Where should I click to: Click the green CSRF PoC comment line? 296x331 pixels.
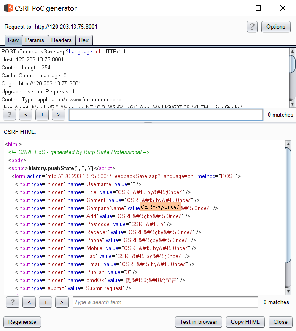point(79,152)
